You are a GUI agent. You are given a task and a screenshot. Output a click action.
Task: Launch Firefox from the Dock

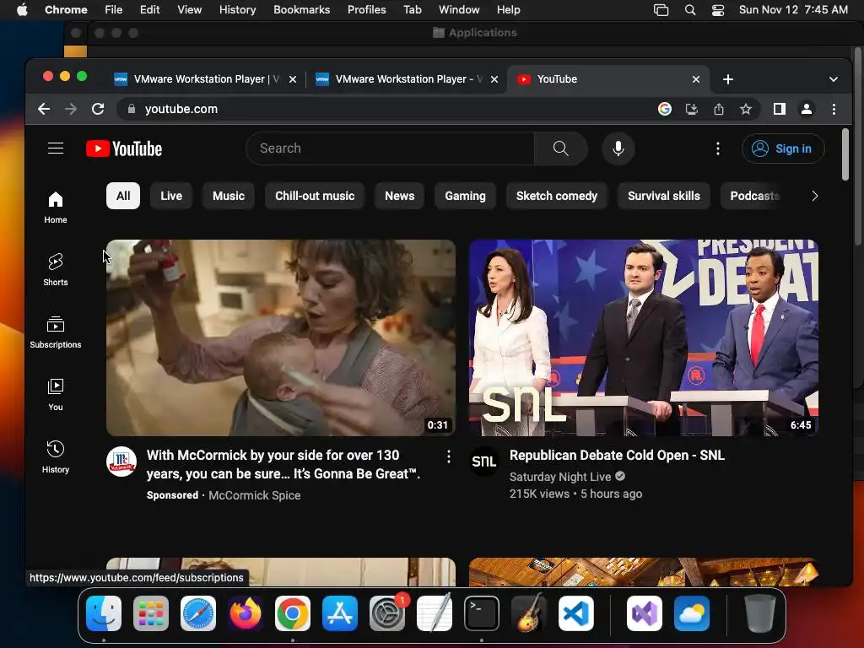click(246, 613)
